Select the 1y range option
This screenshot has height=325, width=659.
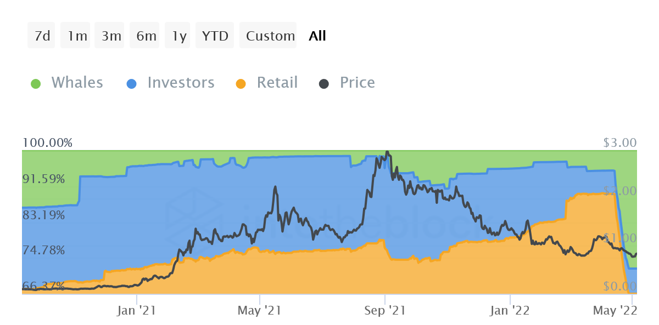pos(179,36)
